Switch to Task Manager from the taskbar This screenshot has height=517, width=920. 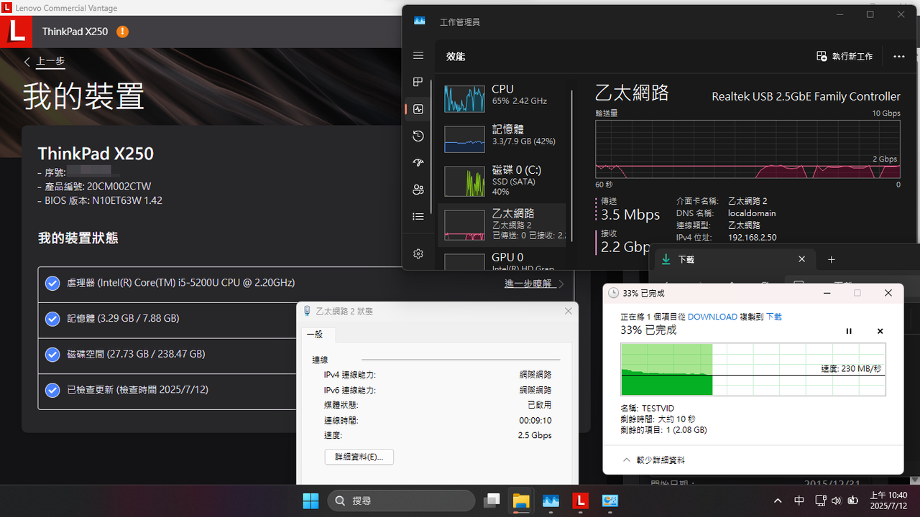pyautogui.click(x=551, y=500)
